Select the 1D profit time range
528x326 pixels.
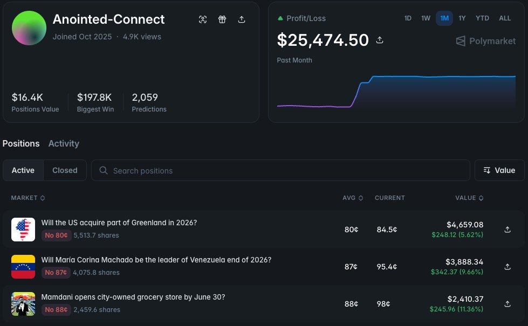click(x=408, y=18)
